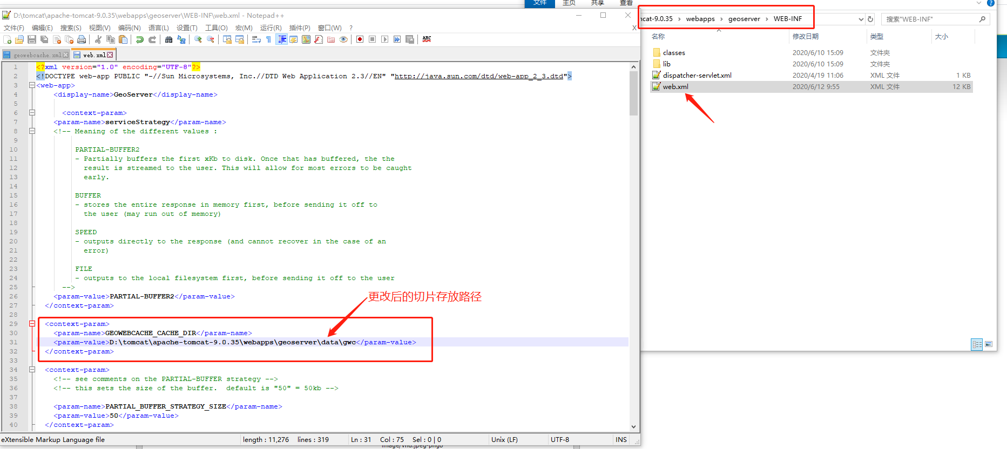This screenshot has height=449, width=1007.
Task: Click the webapps breadcrumb in Explorer
Action: point(700,19)
